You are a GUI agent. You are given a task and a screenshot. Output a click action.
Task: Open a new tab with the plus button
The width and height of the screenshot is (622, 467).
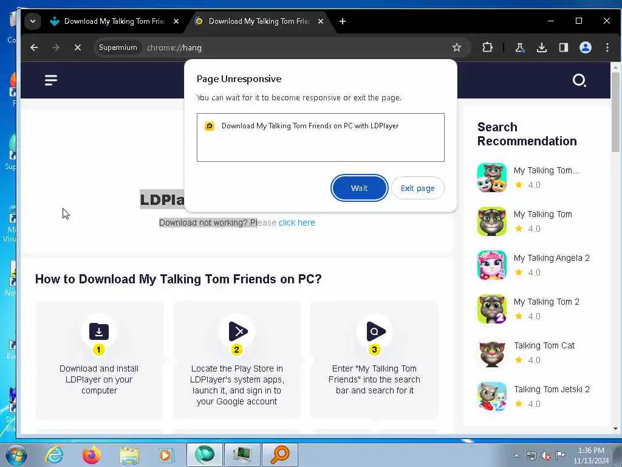click(343, 21)
